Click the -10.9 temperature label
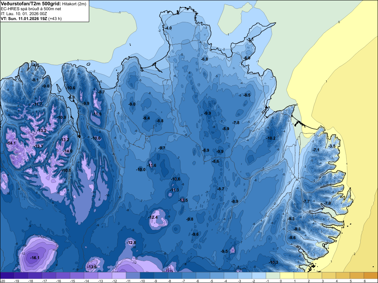This screenshot has height=283, width=378. pos(62,117)
